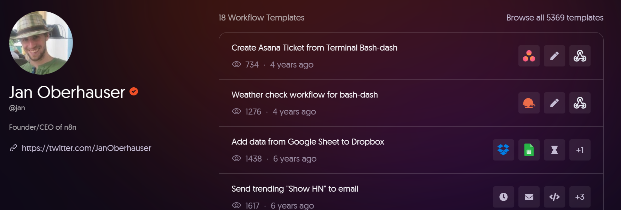The width and height of the screenshot is (621, 210).
Task: Click the Asana node icon
Action: pyautogui.click(x=529, y=56)
